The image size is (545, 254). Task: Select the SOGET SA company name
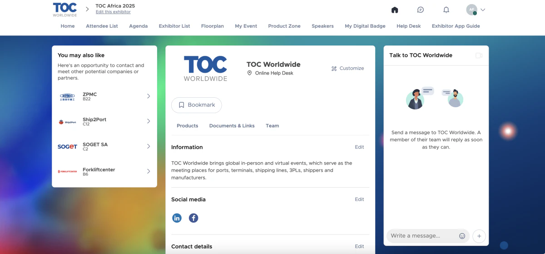click(x=95, y=144)
